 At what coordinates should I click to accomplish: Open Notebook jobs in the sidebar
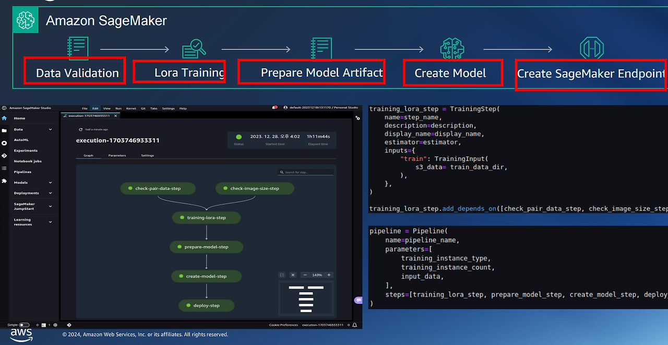coord(28,161)
